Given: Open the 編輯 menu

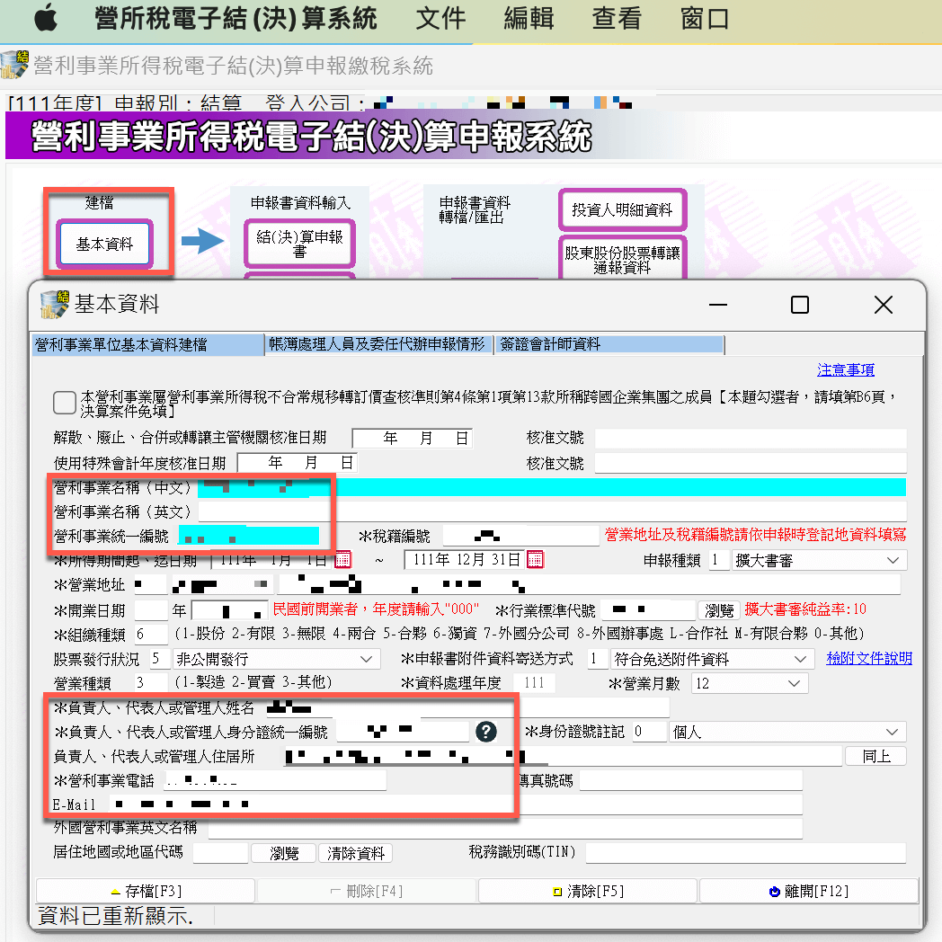Looking at the screenshot, I should point(529,18).
